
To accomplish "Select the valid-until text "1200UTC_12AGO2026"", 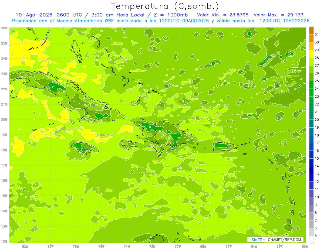I will (x=285, y=21).
